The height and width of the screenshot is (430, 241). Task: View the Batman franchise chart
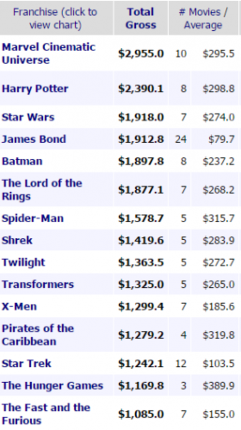[22, 161]
